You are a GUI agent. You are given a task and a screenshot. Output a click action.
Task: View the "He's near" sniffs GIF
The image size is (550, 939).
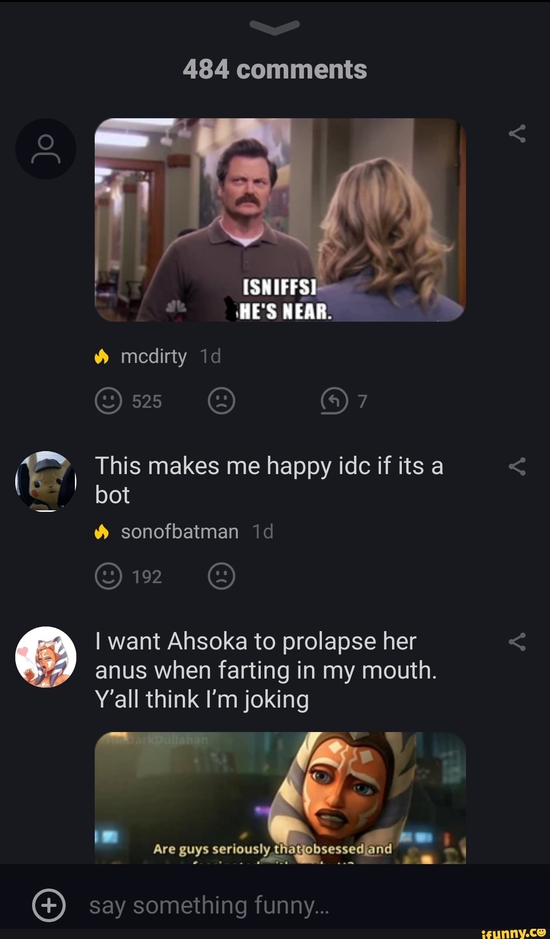[280, 220]
